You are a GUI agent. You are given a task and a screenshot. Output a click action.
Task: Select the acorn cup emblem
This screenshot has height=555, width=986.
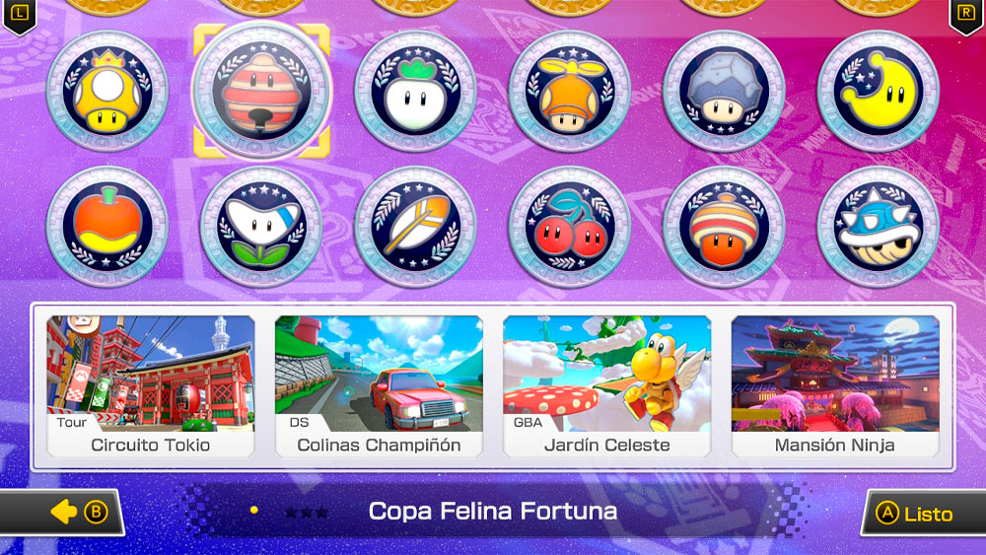(x=724, y=227)
